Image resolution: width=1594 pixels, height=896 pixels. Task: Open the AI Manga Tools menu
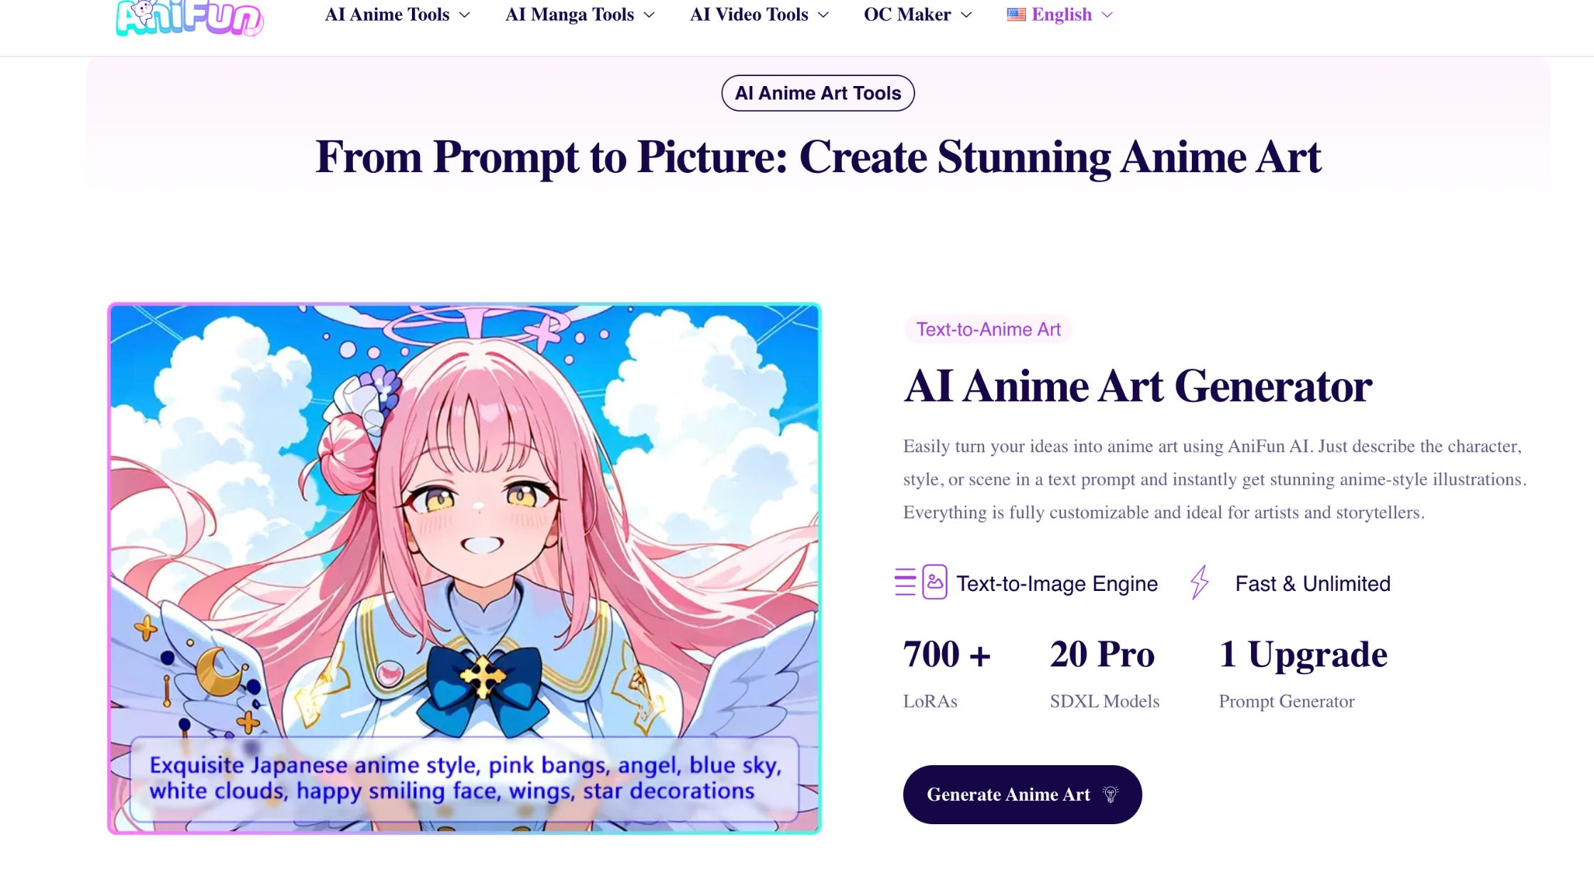(x=569, y=14)
